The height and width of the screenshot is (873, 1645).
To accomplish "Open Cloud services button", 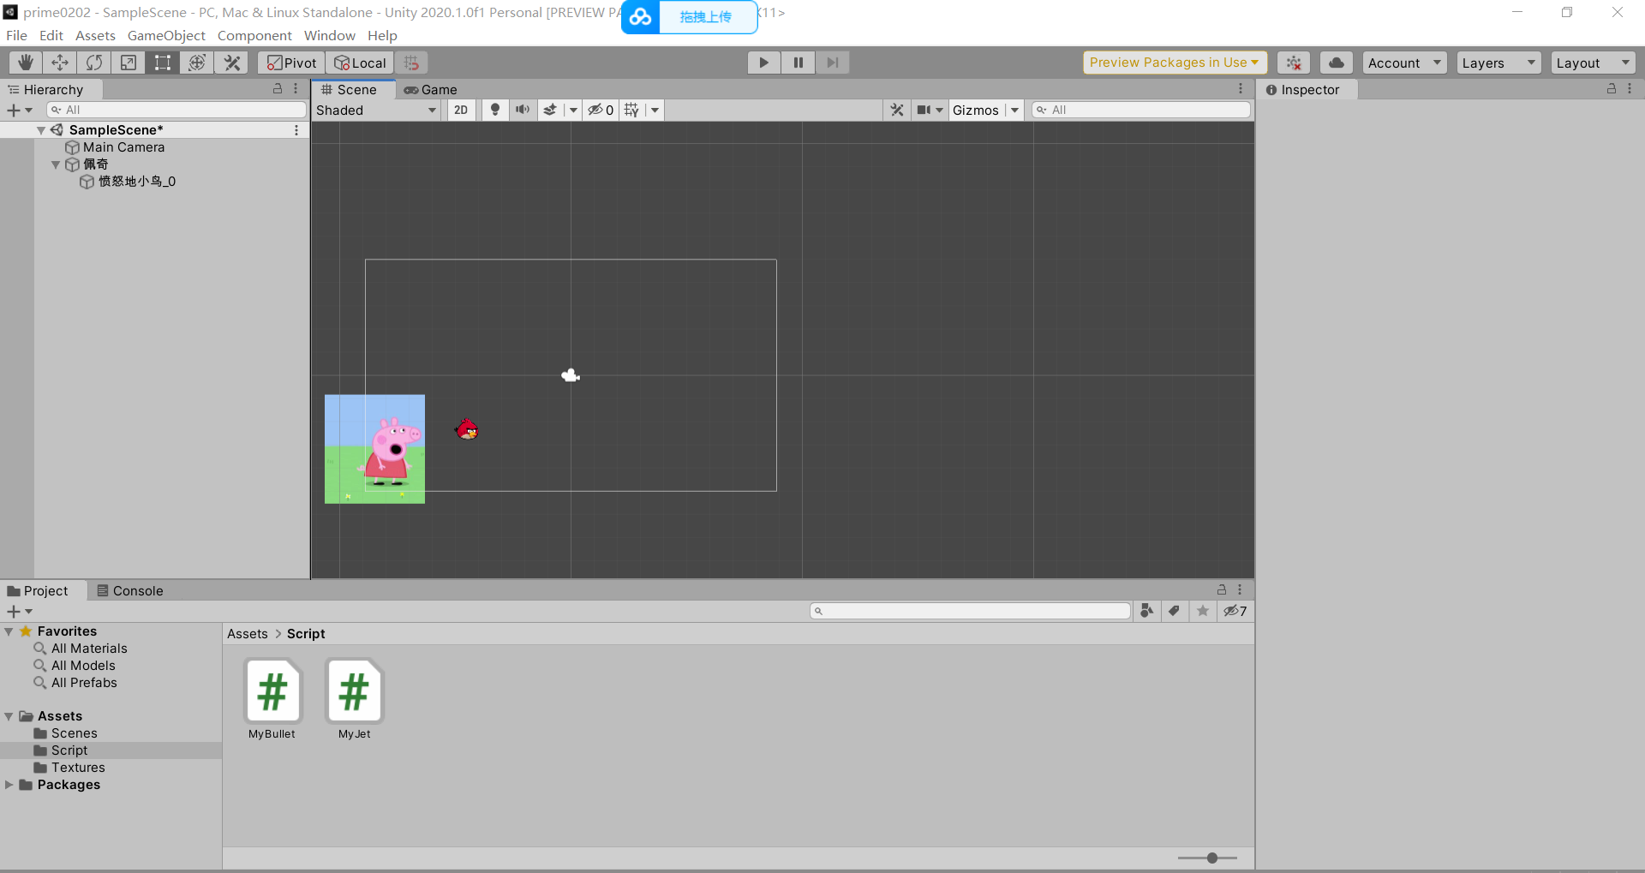I will [1337, 63].
